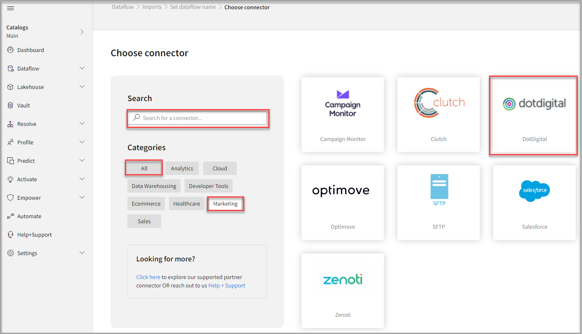Click the Empower shield icon
The height and width of the screenshot is (334, 582).
(11, 198)
